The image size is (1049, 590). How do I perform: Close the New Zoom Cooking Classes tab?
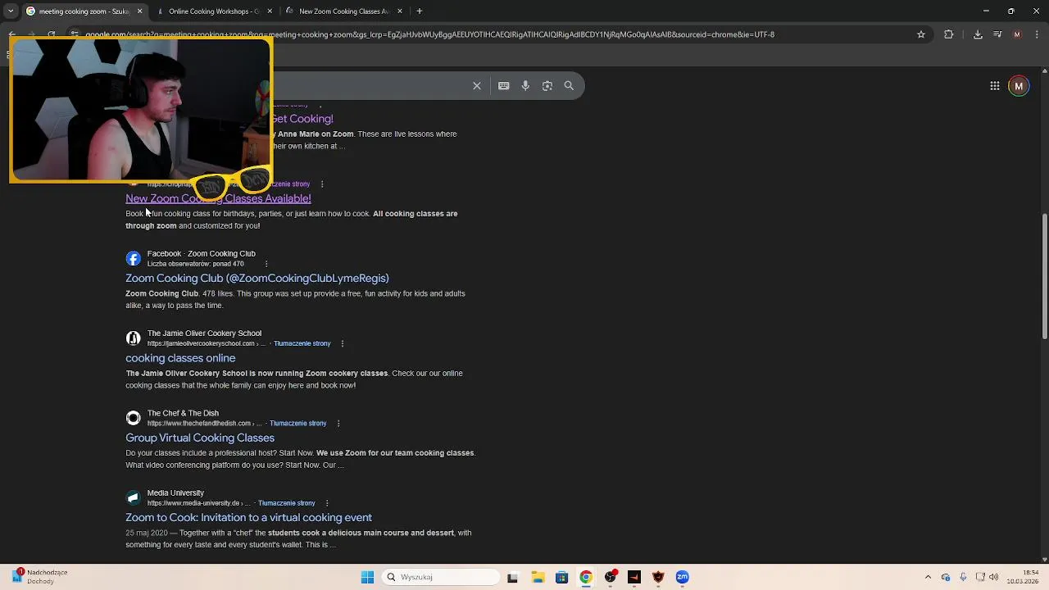[x=400, y=11]
